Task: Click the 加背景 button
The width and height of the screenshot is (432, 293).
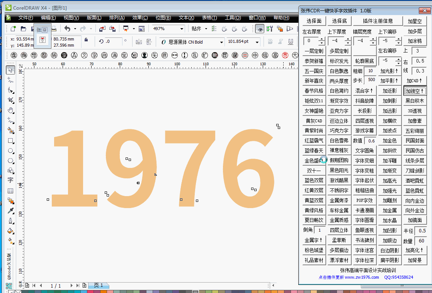Action: point(415,260)
